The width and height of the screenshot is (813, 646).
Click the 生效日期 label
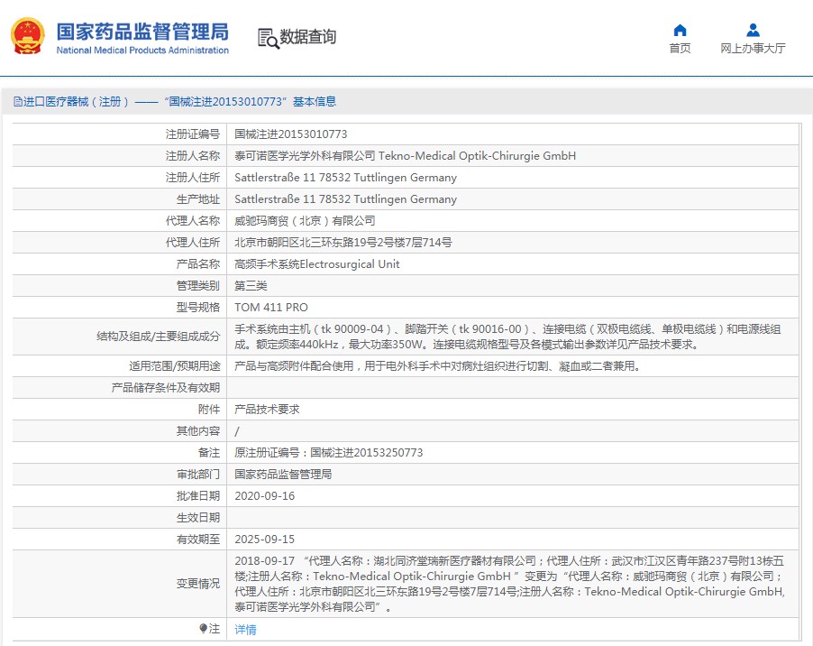coord(198,518)
